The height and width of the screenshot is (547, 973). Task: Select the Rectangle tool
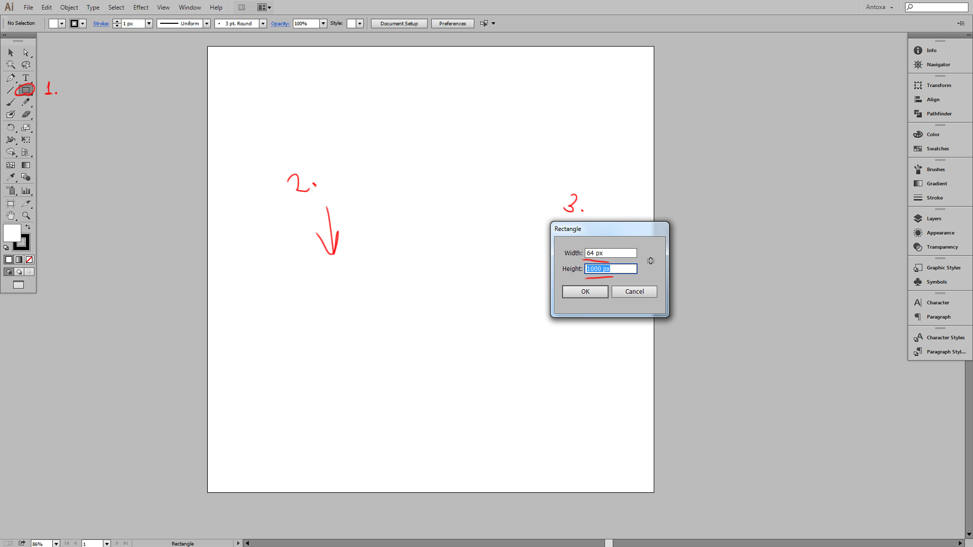point(26,90)
